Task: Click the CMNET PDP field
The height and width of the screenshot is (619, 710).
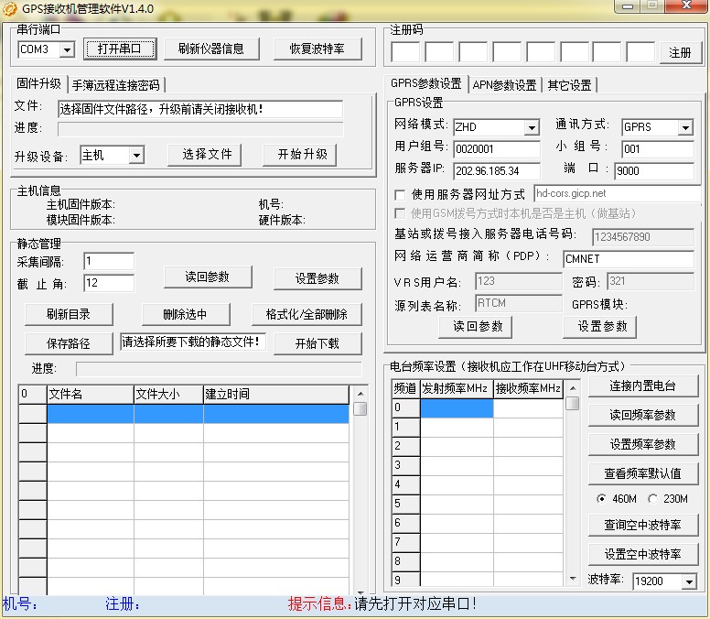Action: [x=629, y=259]
